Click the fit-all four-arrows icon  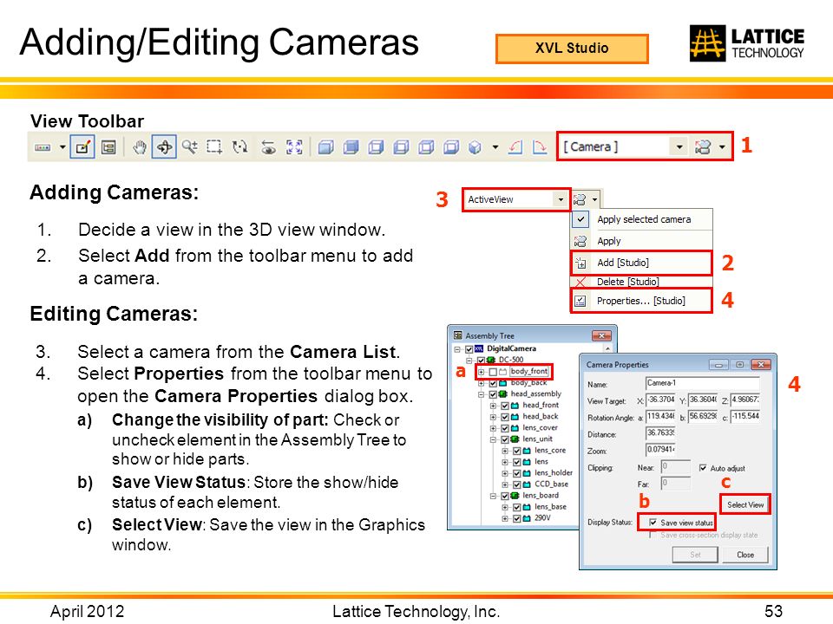(x=294, y=147)
